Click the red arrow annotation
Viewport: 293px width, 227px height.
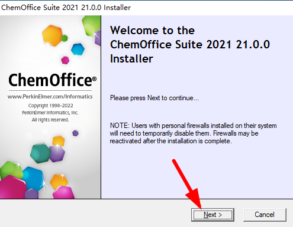pyautogui.click(x=187, y=184)
